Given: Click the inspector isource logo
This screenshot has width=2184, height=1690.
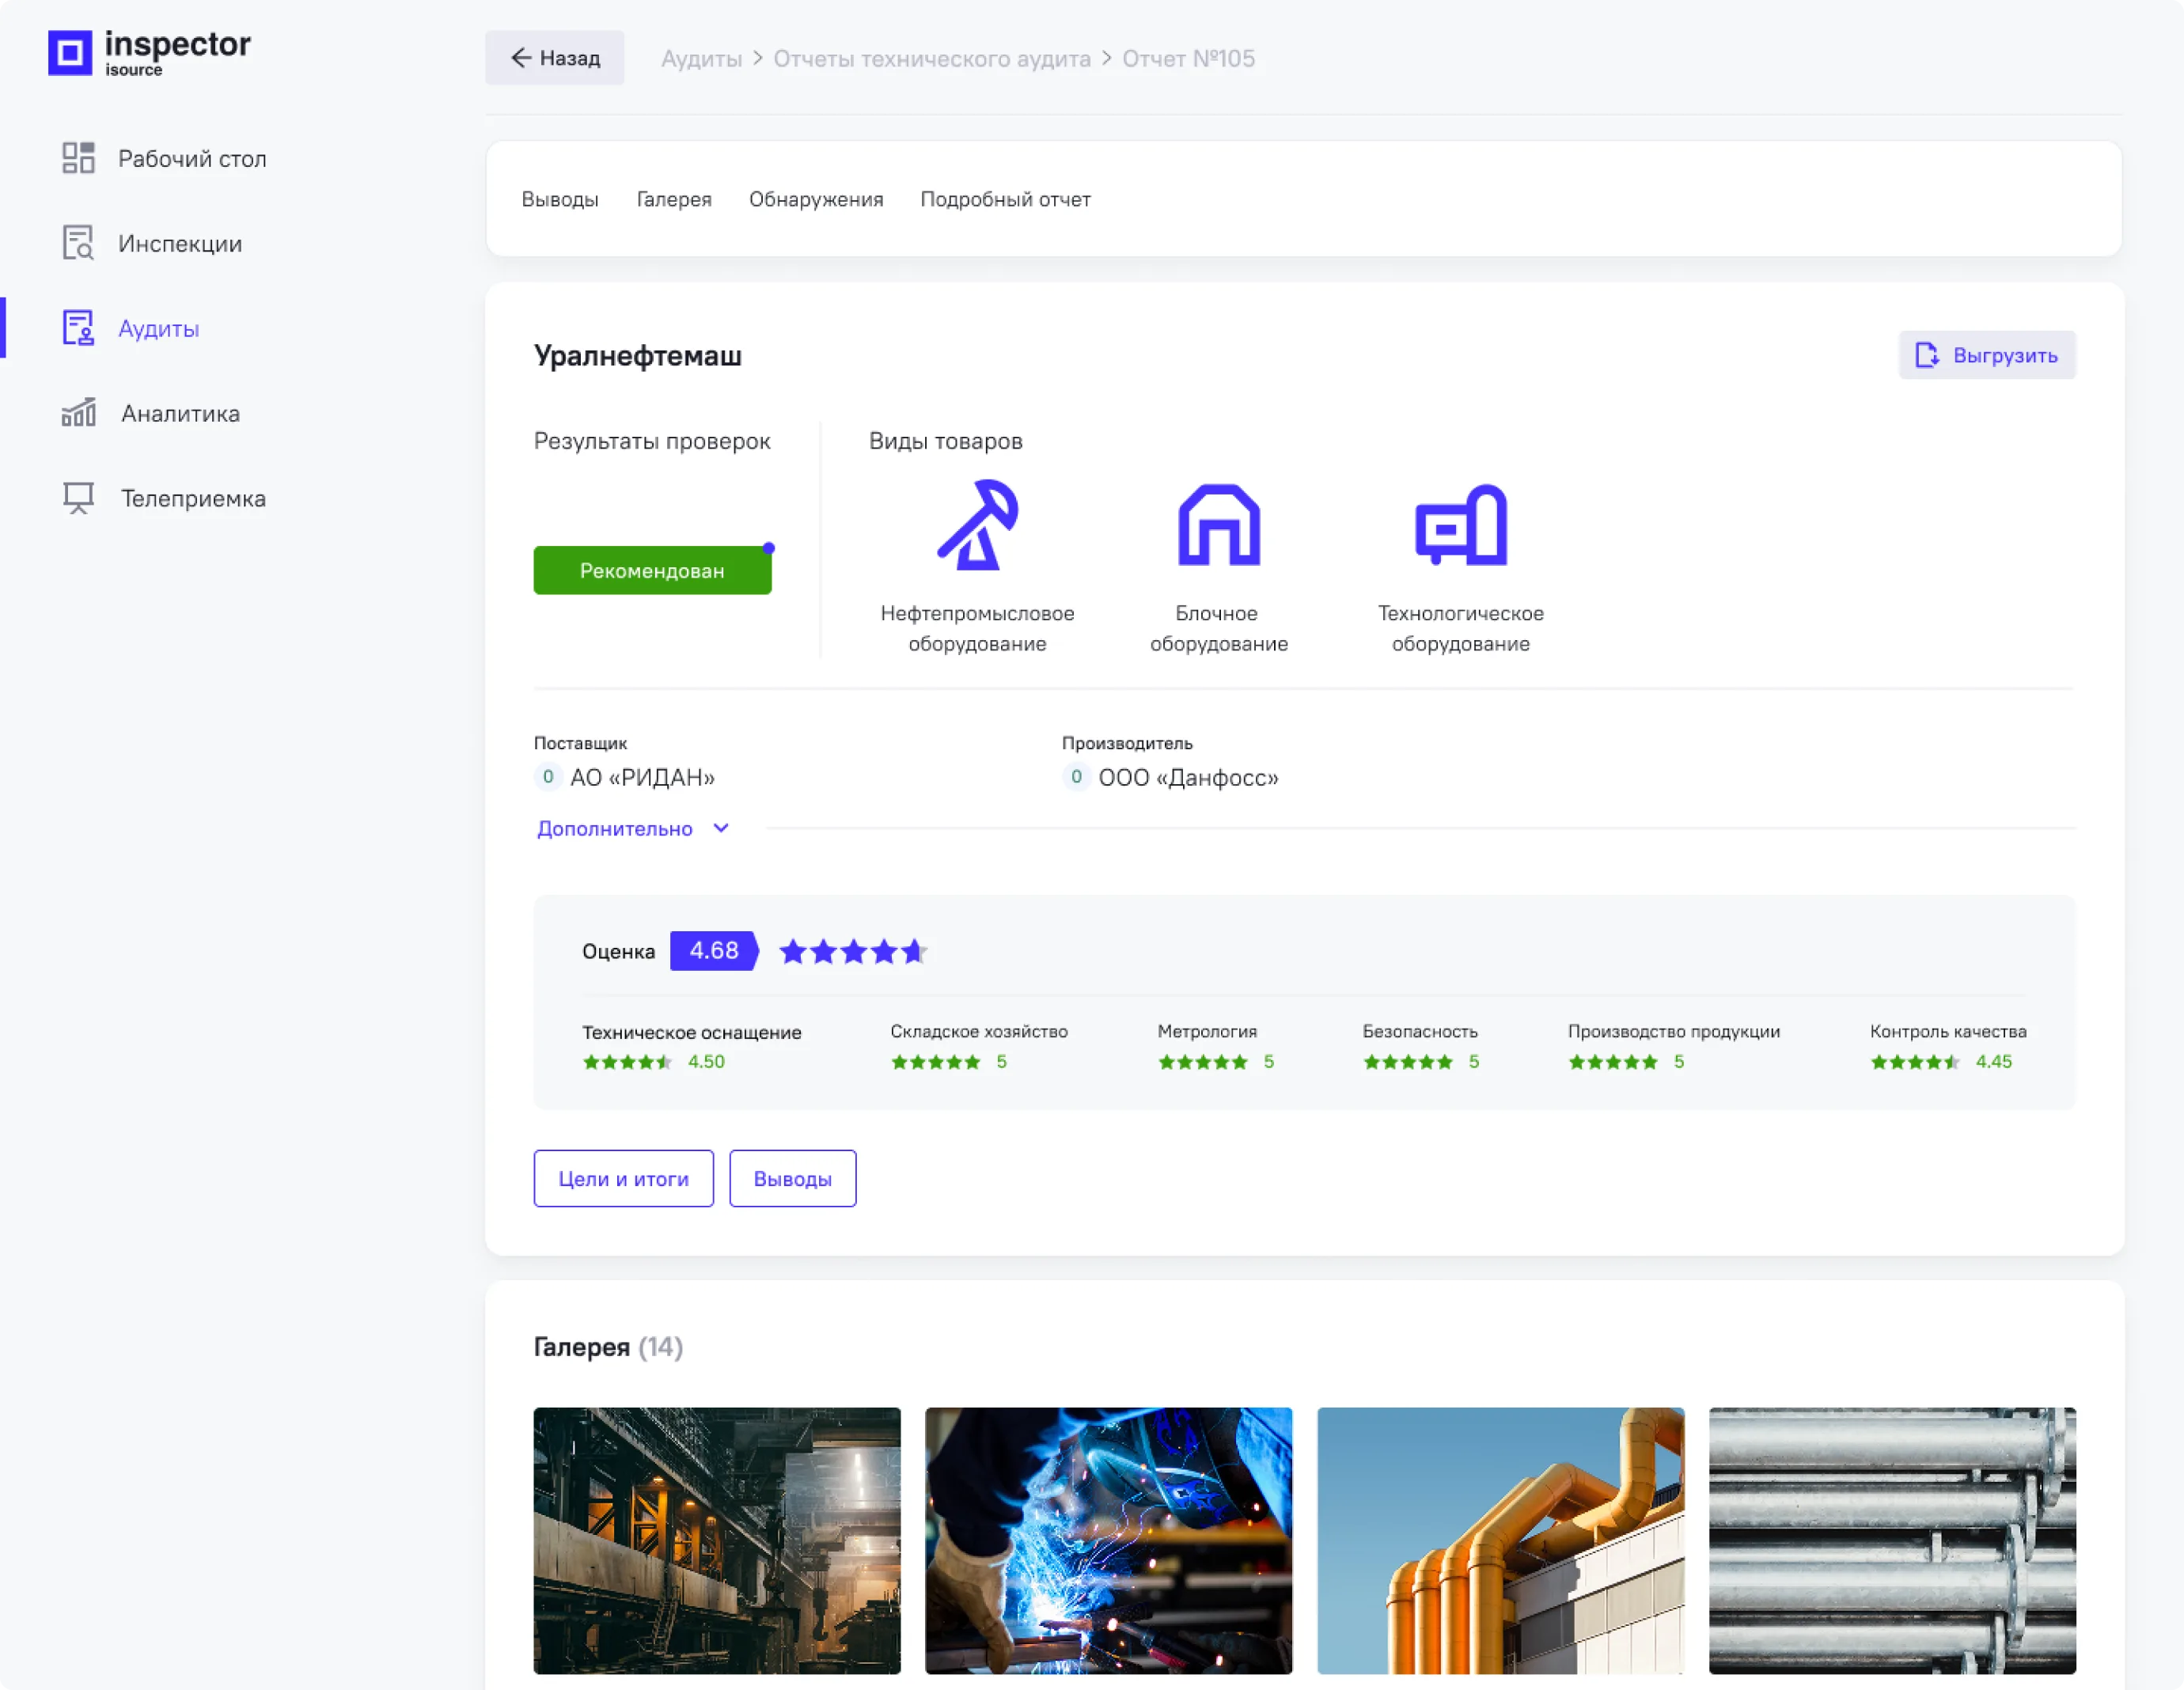Looking at the screenshot, I should [149, 52].
